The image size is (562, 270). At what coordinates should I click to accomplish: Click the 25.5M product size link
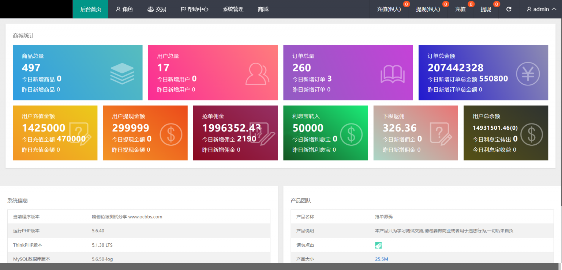381,259
